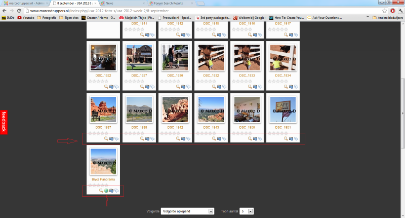Click the rating stars under DSC_1922
The image size is (405, 218).
click(98, 81)
